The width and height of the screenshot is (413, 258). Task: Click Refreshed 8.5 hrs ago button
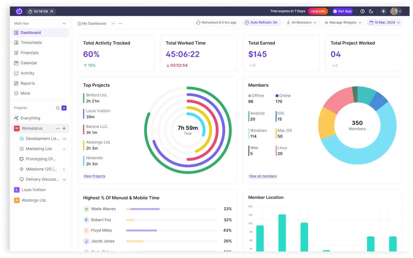pyautogui.click(x=216, y=23)
